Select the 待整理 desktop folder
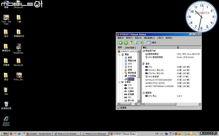Image resolution: width=219 pixels, height=136 pixels. click(x=6, y=62)
